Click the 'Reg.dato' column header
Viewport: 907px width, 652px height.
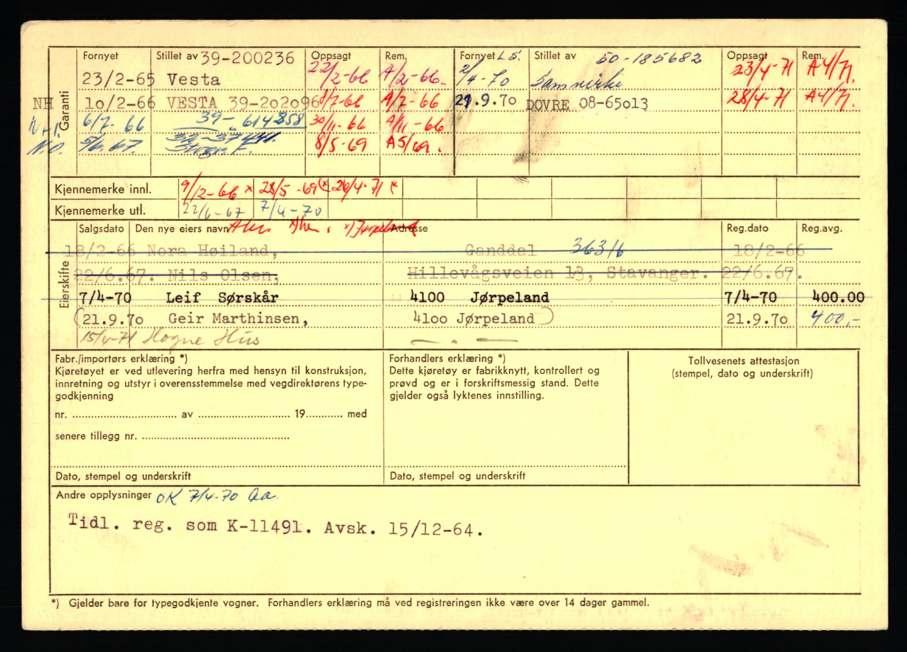[747, 229]
